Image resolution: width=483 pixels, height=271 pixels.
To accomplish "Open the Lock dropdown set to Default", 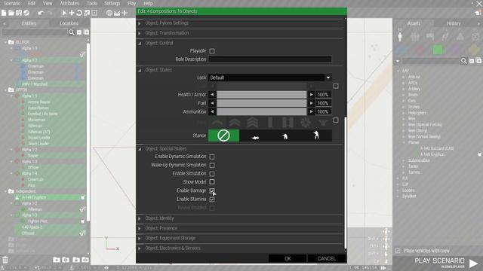I will 270,78.
